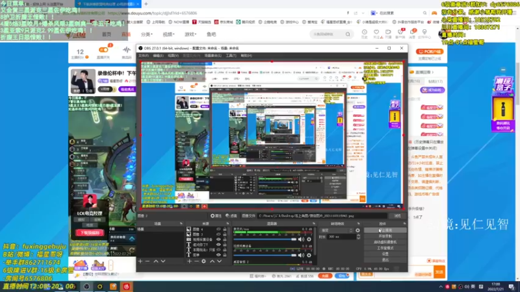The image size is (520, 292).
Task: Open scene transition properties gear
Action: (357, 230)
